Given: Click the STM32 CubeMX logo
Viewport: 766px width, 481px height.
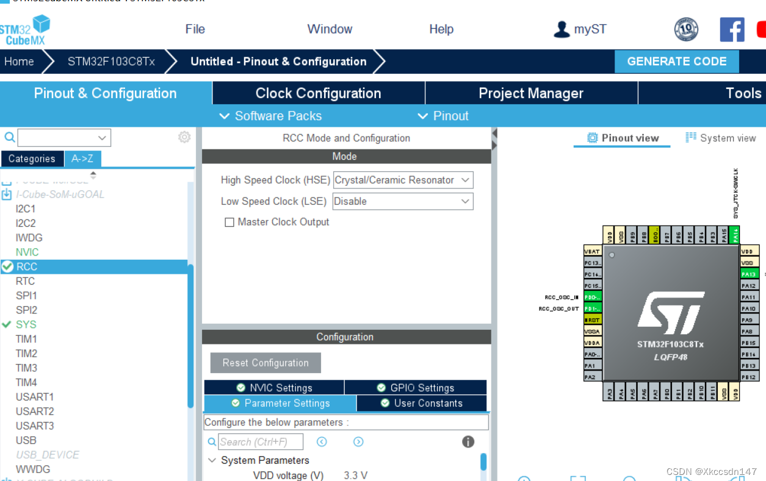Looking at the screenshot, I should pyautogui.click(x=25, y=30).
